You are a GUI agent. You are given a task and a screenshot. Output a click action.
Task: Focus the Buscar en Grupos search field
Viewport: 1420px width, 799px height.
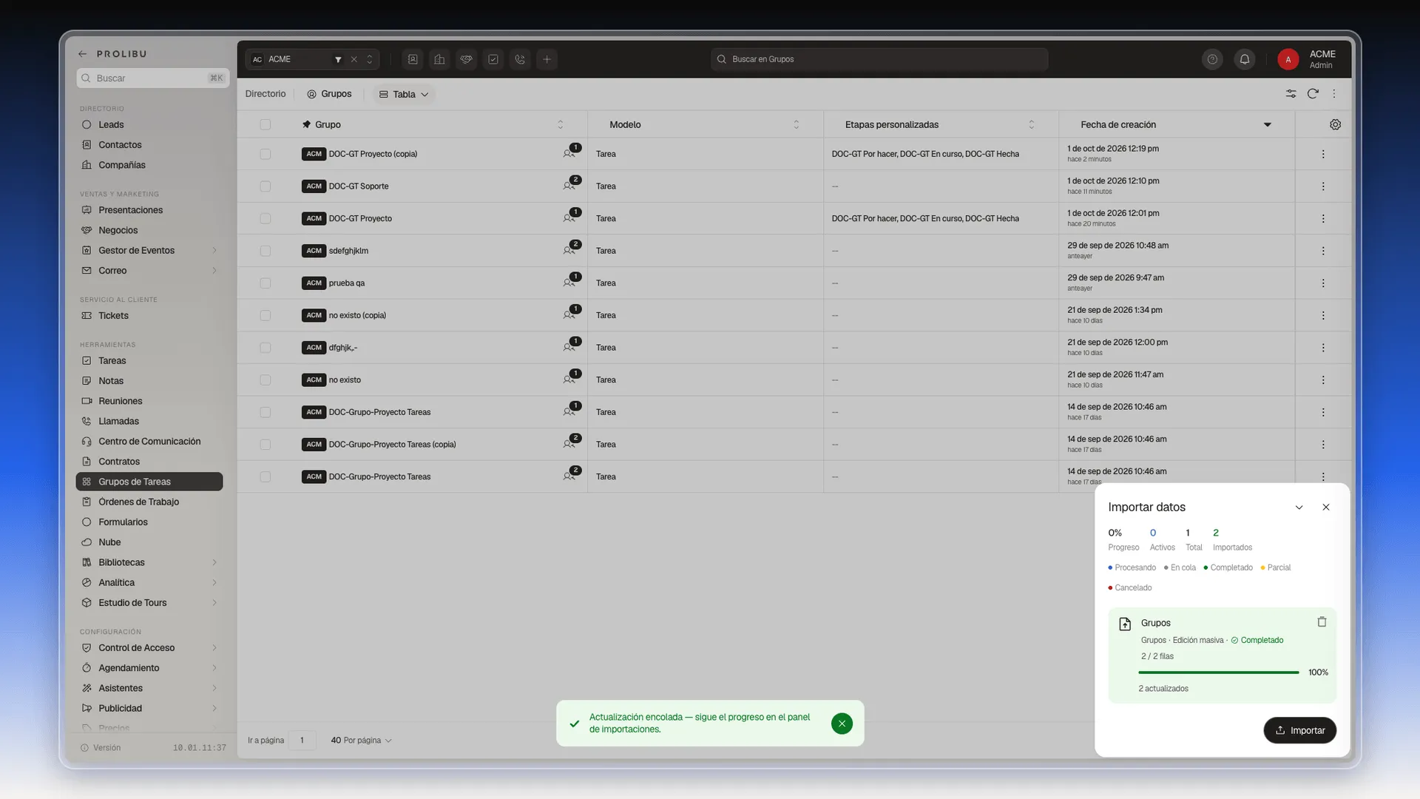pyautogui.click(x=879, y=59)
